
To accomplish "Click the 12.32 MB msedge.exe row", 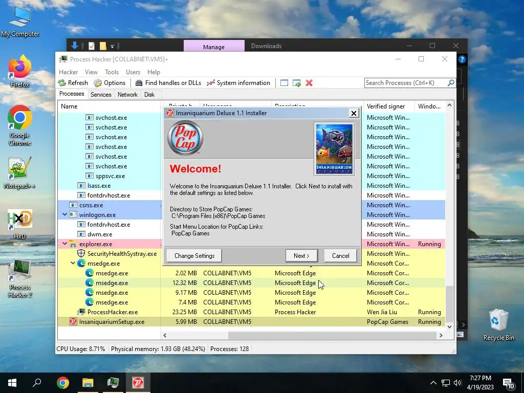I will (251, 282).
